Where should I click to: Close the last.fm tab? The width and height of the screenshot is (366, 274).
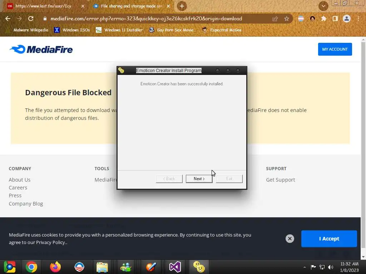click(83, 6)
